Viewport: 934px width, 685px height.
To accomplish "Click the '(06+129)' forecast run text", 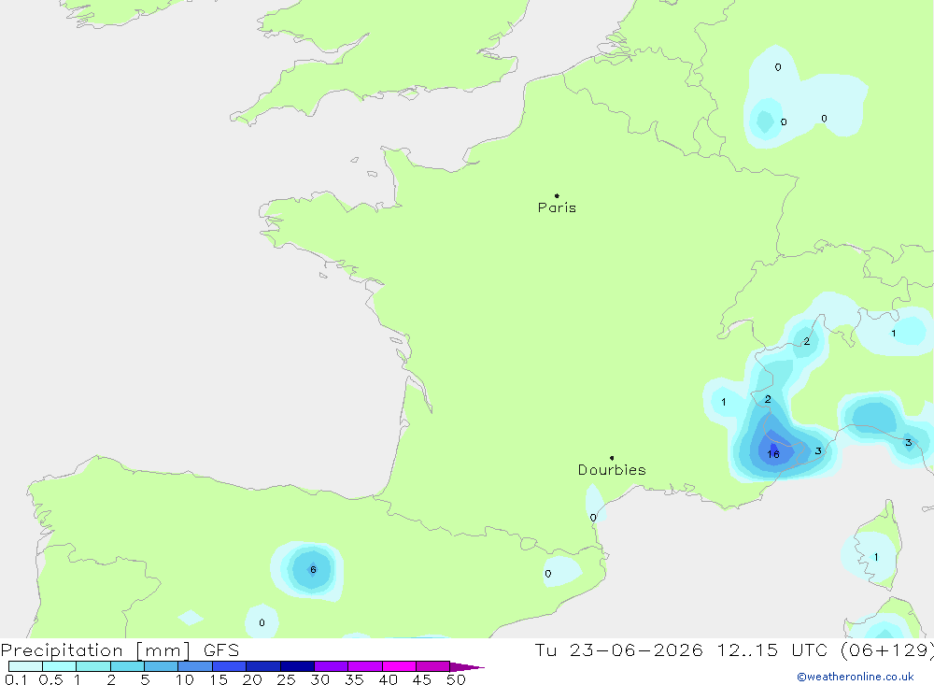I will (x=887, y=650).
